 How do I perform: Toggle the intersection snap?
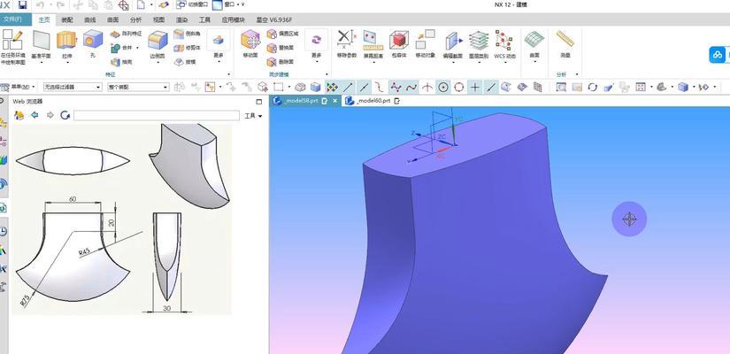(426, 87)
